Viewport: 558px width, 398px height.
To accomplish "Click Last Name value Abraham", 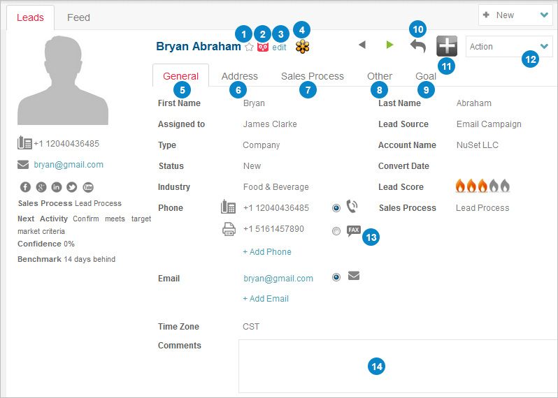I will tap(474, 103).
